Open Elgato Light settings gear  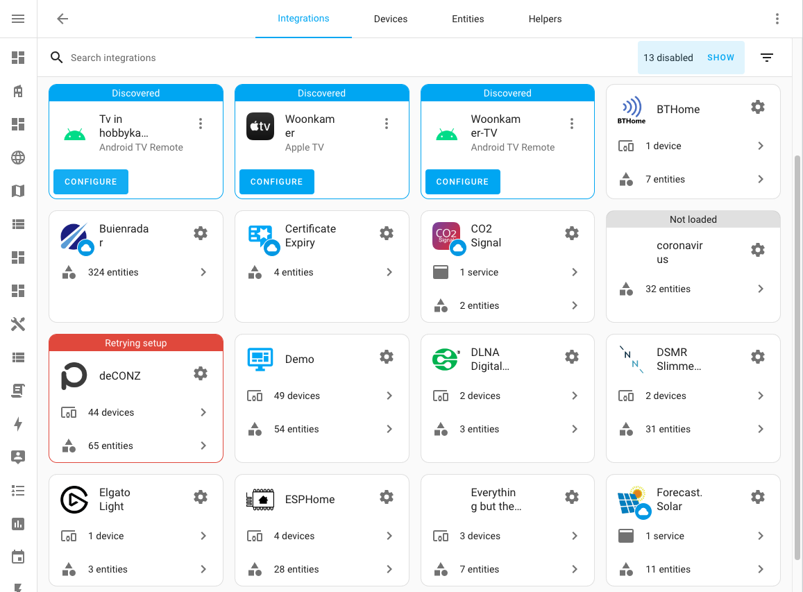coord(201,497)
